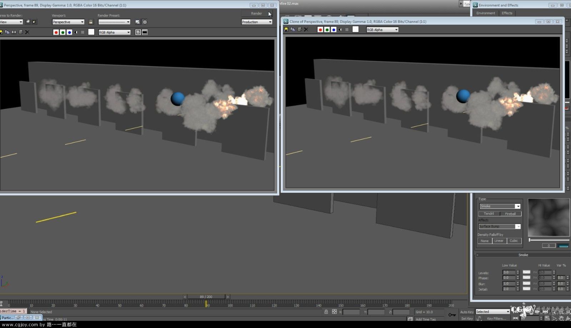Toggle alpha channel display in Clone window
This screenshot has height=328, width=571.
coord(340,30)
